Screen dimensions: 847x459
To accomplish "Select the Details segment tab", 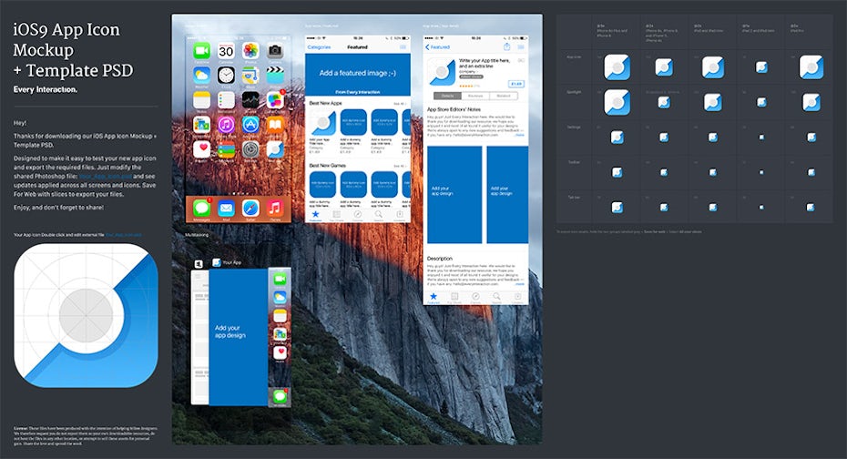I will [447, 95].
